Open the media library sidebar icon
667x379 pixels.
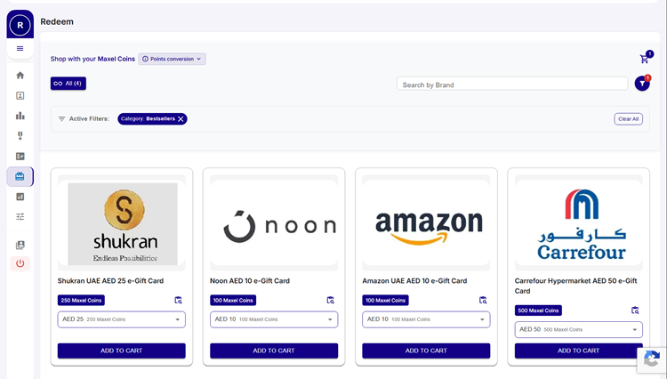[x=20, y=245]
